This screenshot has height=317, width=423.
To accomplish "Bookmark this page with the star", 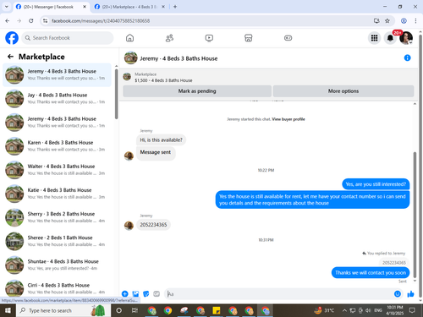I will click(387, 20).
